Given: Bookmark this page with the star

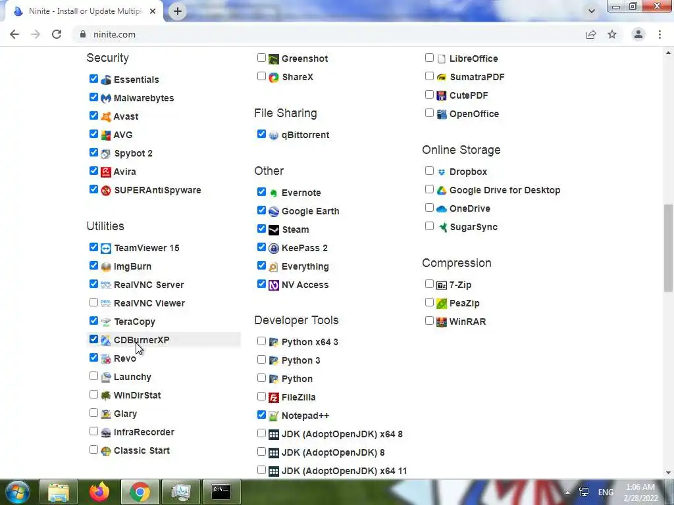Looking at the screenshot, I should pyautogui.click(x=612, y=34).
